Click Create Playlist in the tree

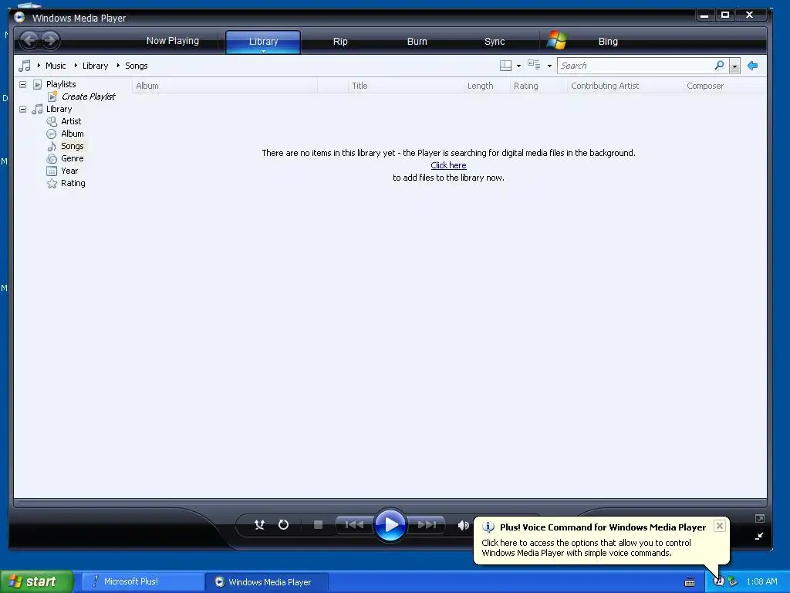click(x=88, y=97)
